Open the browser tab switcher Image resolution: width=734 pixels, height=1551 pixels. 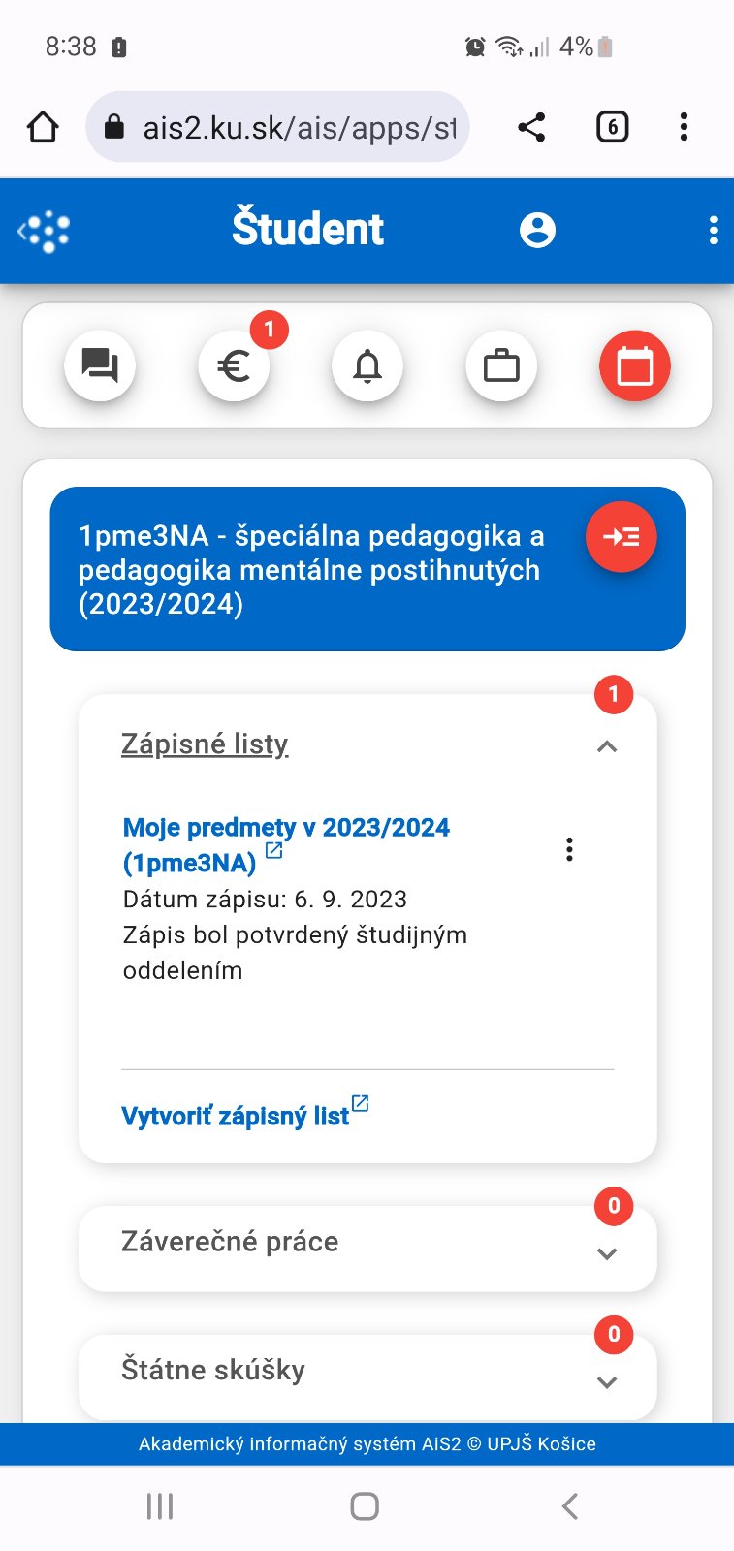coord(612,127)
